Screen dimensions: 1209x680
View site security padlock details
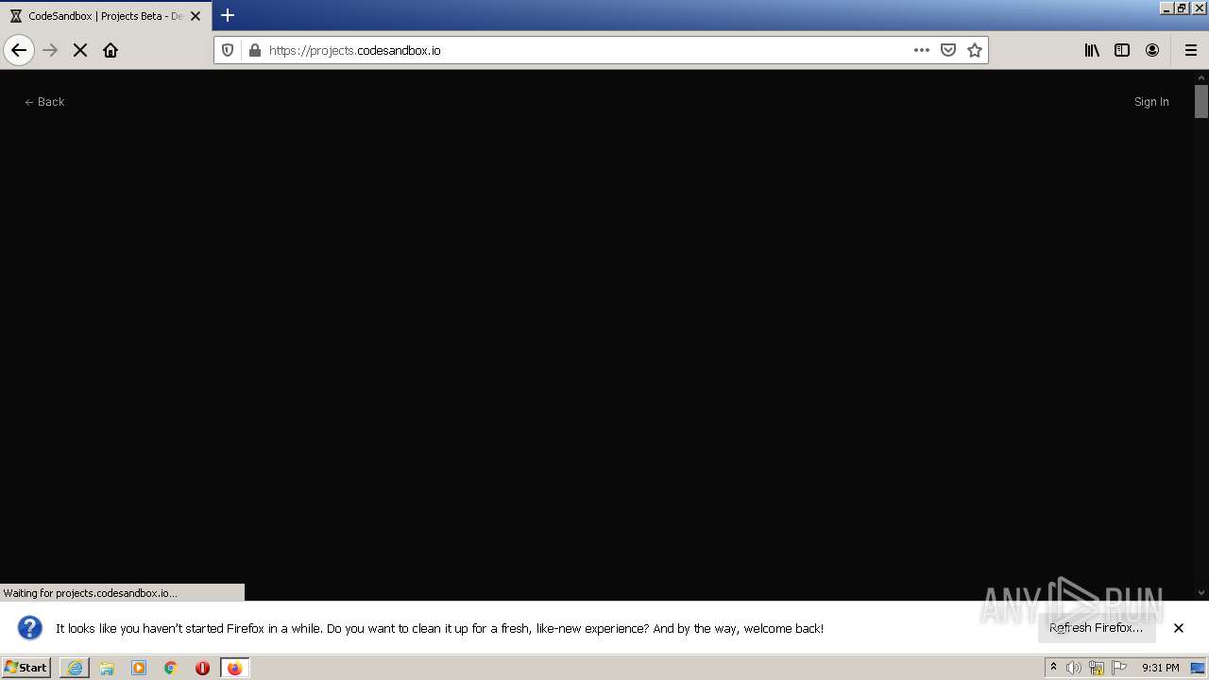pyautogui.click(x=254, y=50)
